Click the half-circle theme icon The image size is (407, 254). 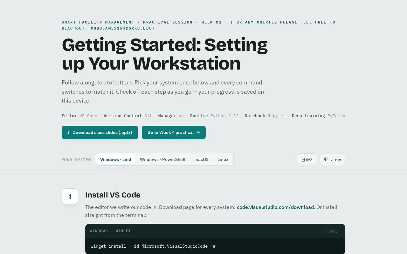326,159
